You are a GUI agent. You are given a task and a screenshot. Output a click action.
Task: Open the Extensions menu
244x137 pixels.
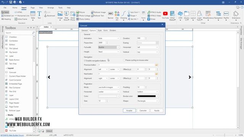(x=236, y=16)
